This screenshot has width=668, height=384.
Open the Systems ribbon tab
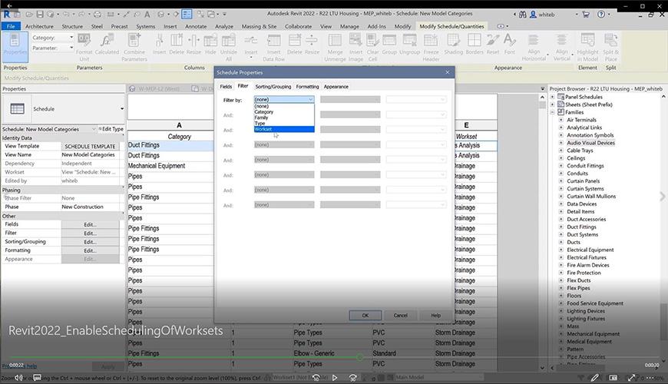click(x=146, y=26)
